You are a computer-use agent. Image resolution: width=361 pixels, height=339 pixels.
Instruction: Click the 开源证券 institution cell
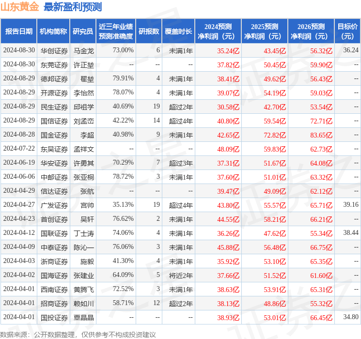54,93
